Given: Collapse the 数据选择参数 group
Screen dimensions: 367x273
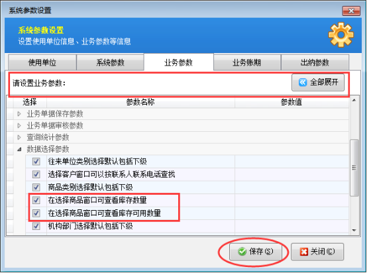Looking at the screenshot, I should click(19, 149).
